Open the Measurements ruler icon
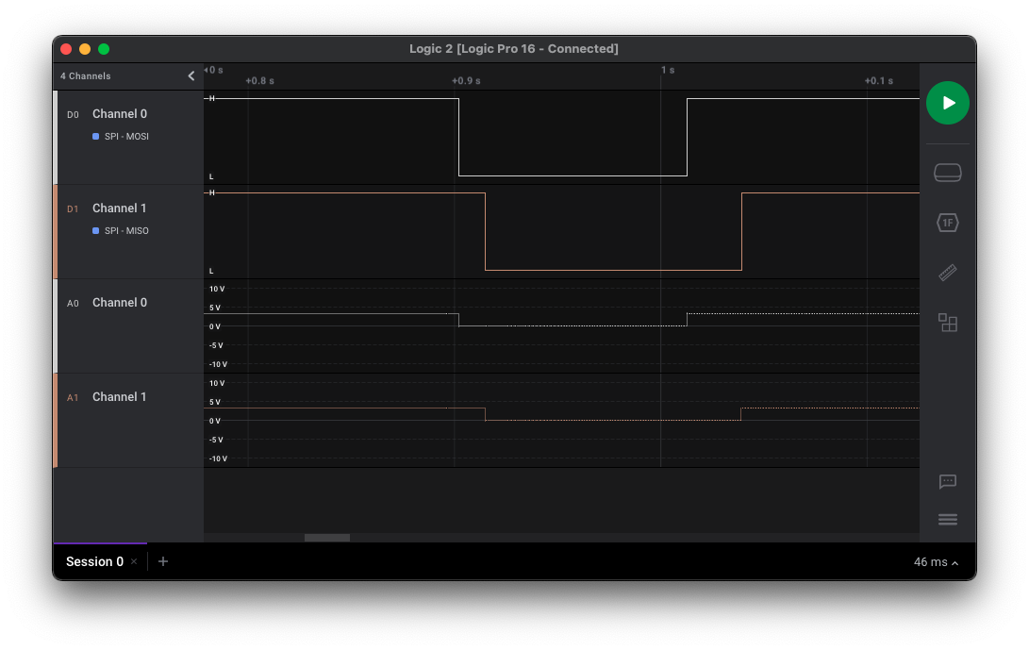Viewport: 1029px width, 650px height. (x=947, y=273)
